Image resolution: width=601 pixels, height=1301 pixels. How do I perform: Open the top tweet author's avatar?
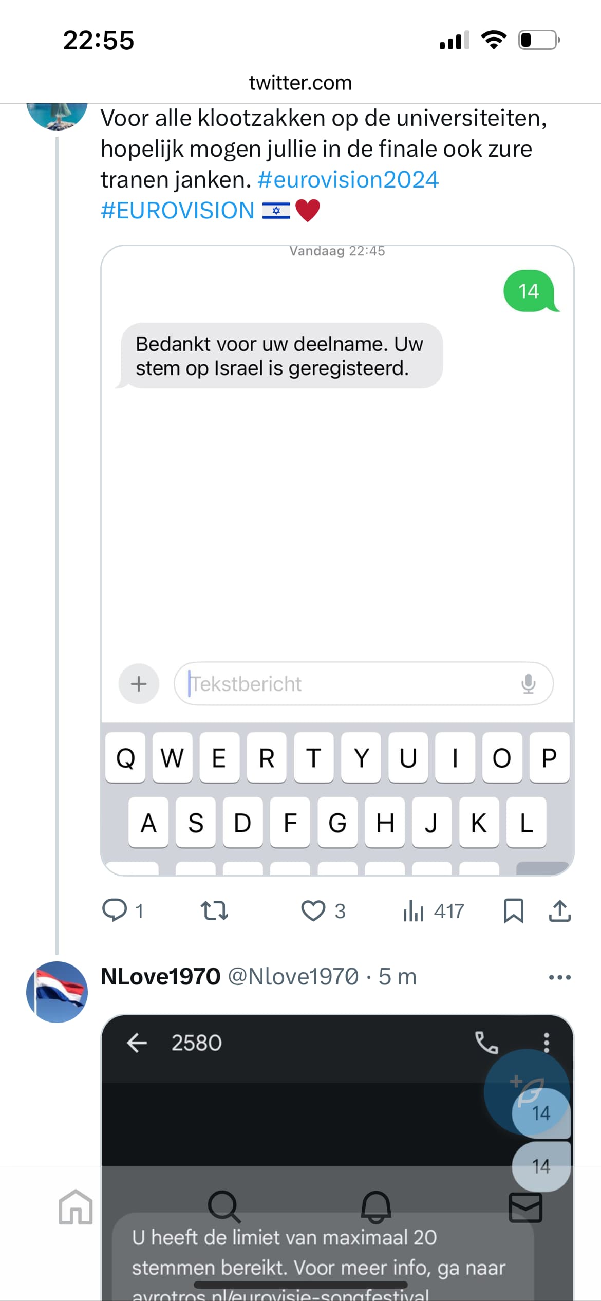coord(57,116)
